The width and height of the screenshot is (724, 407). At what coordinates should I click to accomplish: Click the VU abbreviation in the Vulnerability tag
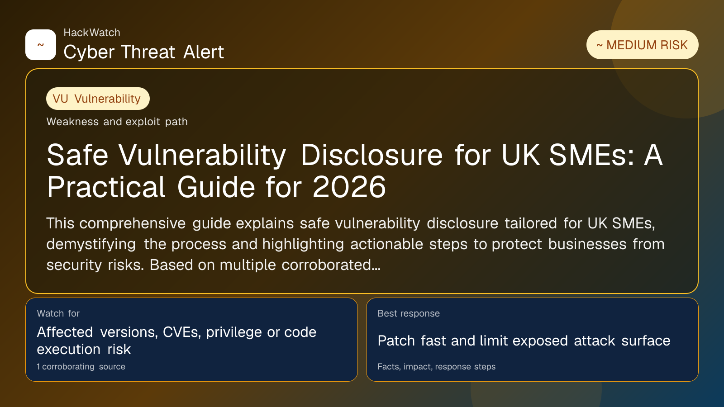(60, 99)
